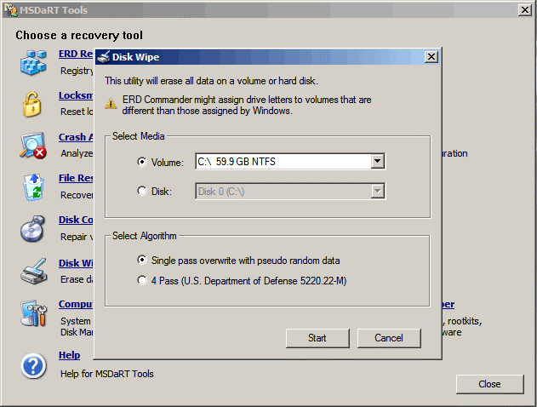Click the File Restore recycle bin icon
Screen dimensions: 537x407
(33, 187)
